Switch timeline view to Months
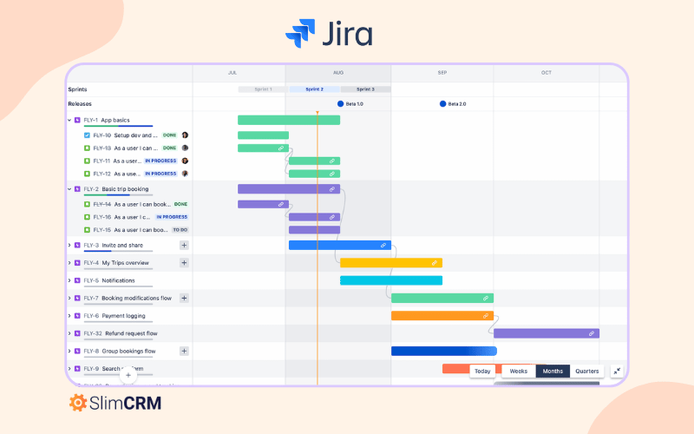694x434 pixels. coord(553,372)
